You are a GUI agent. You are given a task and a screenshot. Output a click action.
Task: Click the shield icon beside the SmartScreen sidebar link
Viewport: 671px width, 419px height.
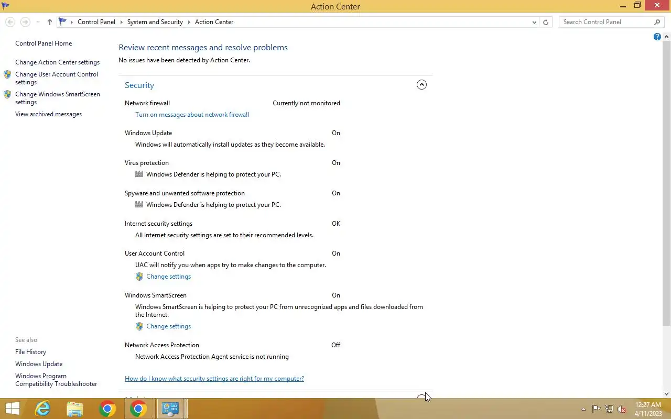click(7, 94)
